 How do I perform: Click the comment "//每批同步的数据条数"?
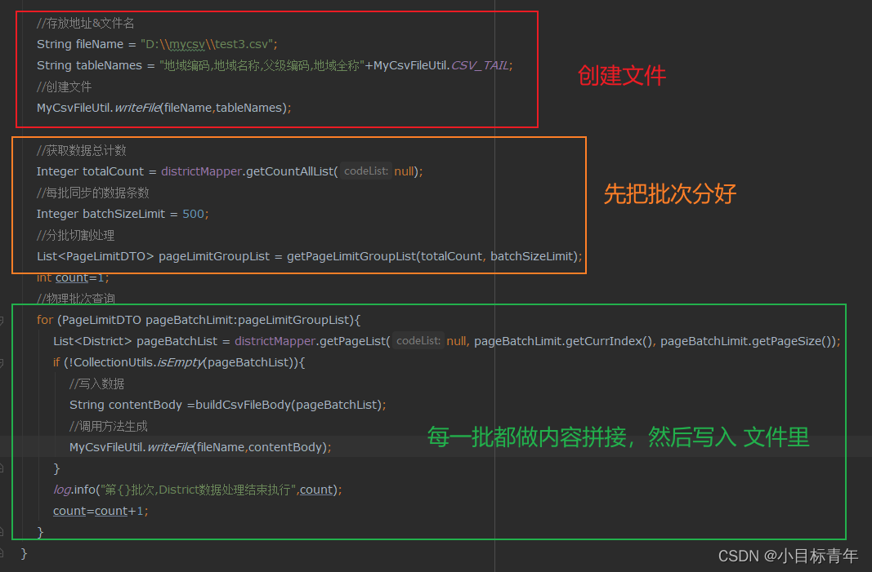[93, 193]
